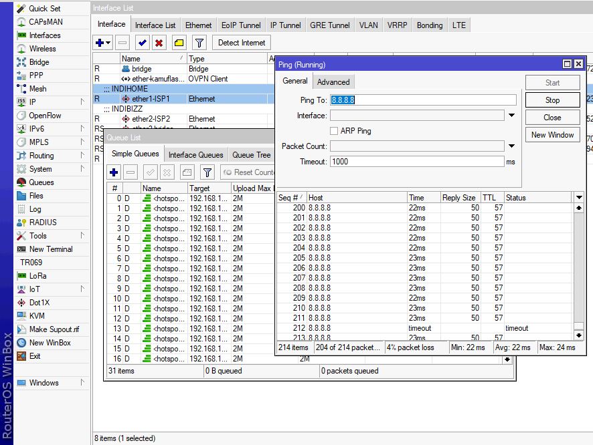Expand Tools submenu in sidebar

tap(82, 235)
